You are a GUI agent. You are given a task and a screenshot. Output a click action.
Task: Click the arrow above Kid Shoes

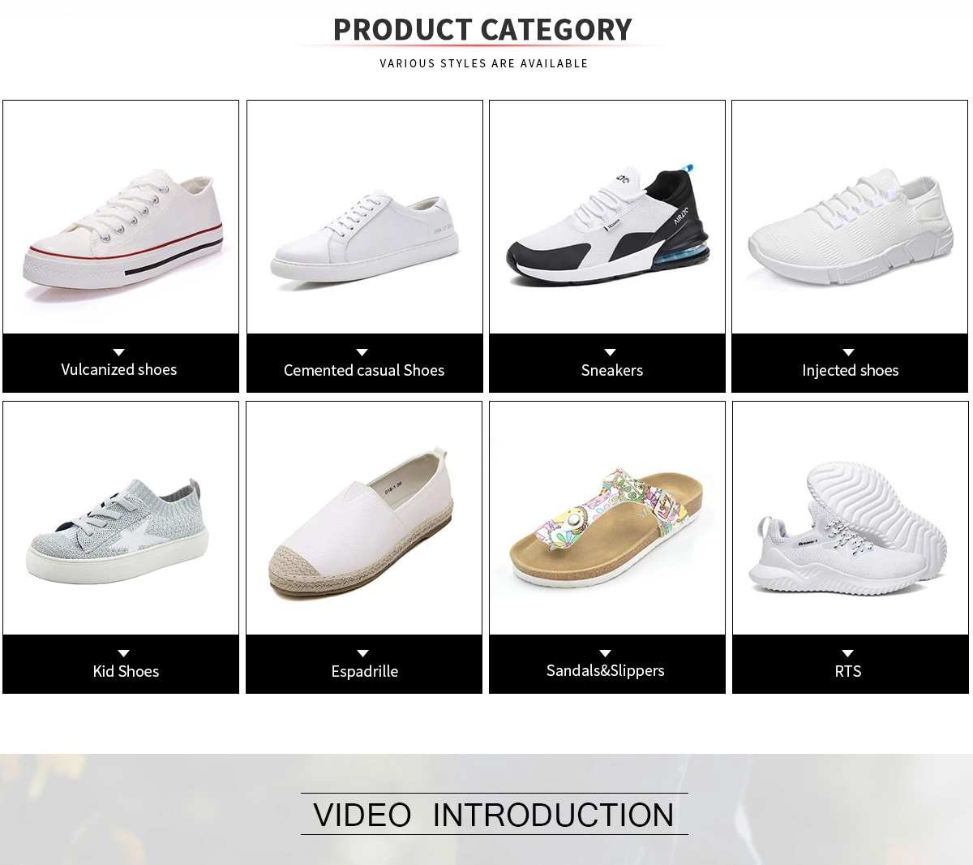pyautogui.click(x=124, y=653)
